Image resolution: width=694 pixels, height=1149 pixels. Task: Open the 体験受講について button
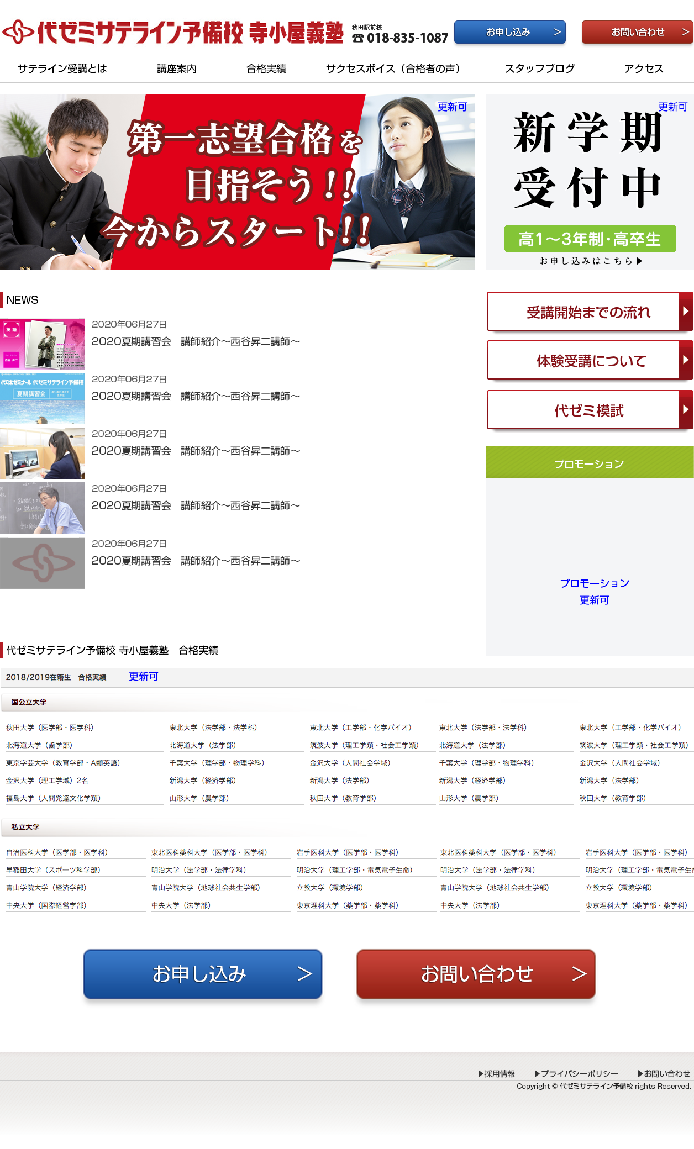(590, 360)
